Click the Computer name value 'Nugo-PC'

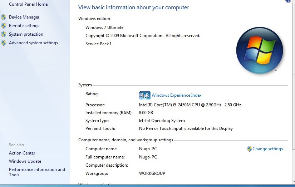148,149
